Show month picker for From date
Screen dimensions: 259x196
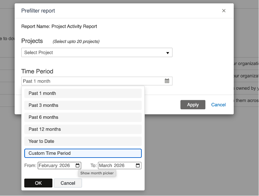pos(78,165)
